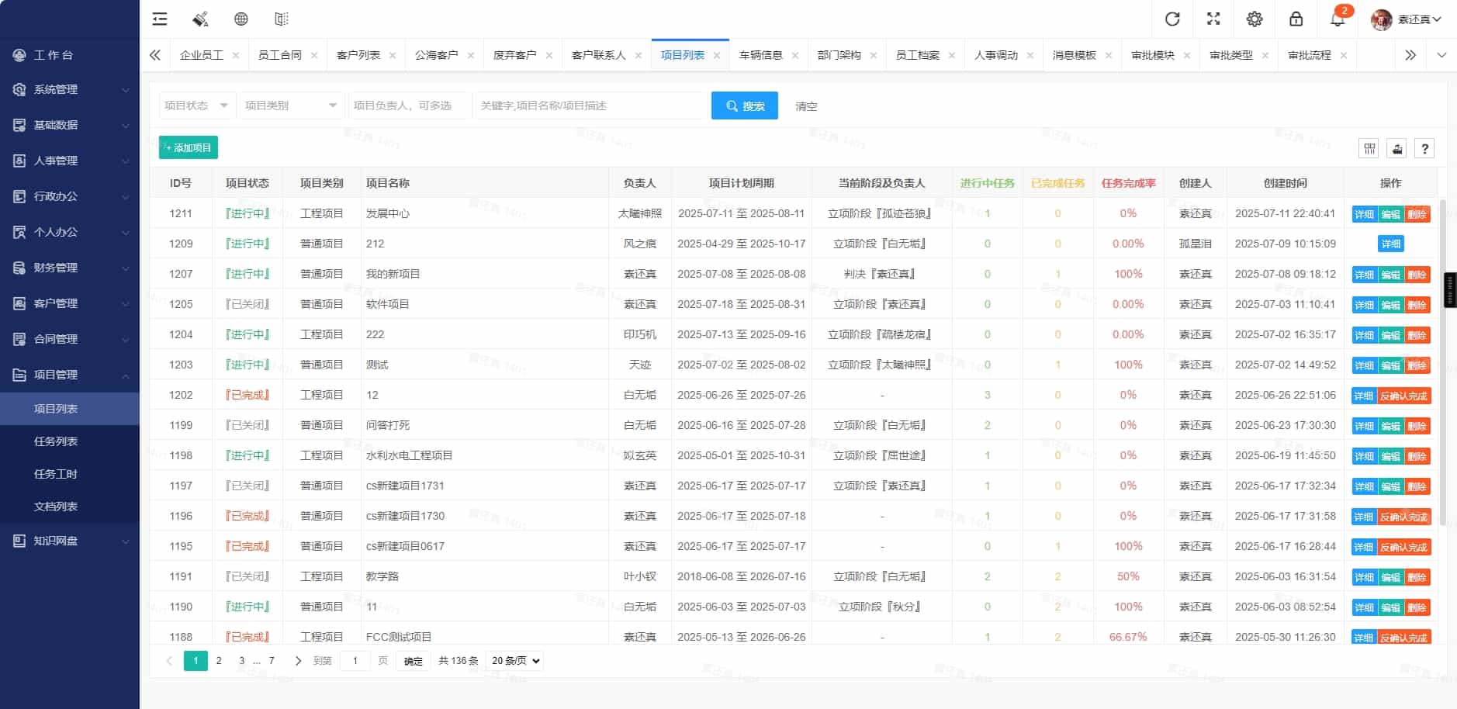
Task: Click the 添加项目 button
Action: coord(187,147)
